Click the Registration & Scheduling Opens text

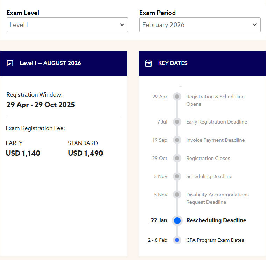point(215,100)
